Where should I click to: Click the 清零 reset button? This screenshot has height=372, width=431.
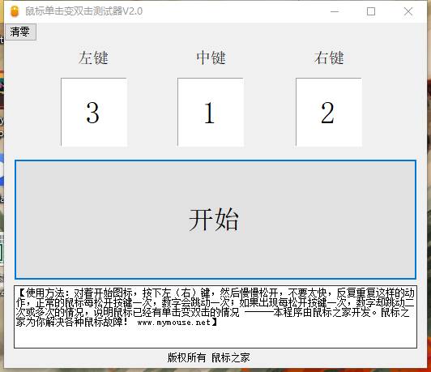pyautogui.click(x=20, y=32)
